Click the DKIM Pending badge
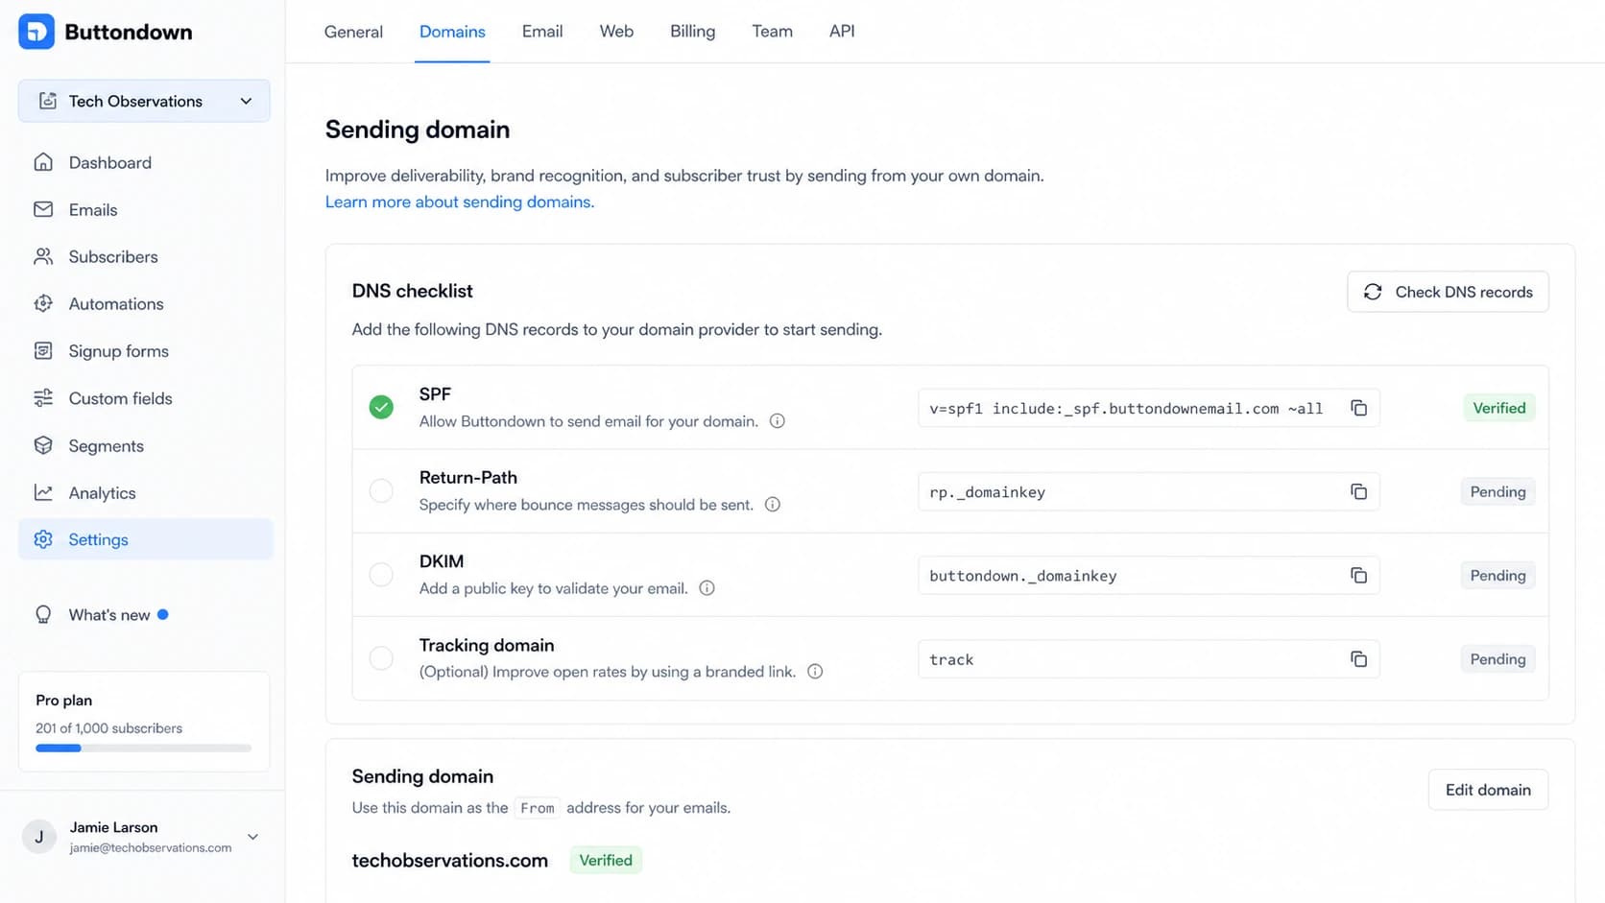The height and width of the screenshot is (903, 1605). pos(1497,575)
